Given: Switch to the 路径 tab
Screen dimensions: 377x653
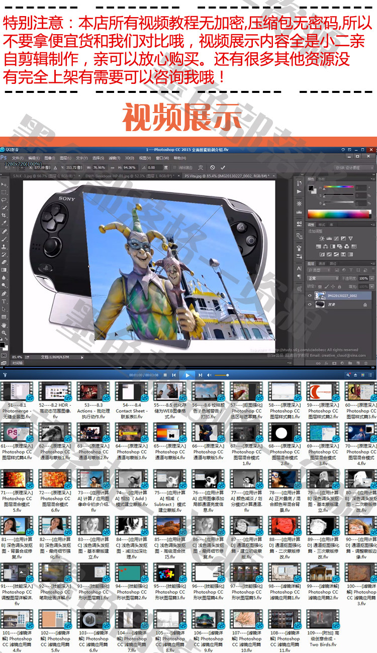Looking at the screenshot, I should 333,264.
